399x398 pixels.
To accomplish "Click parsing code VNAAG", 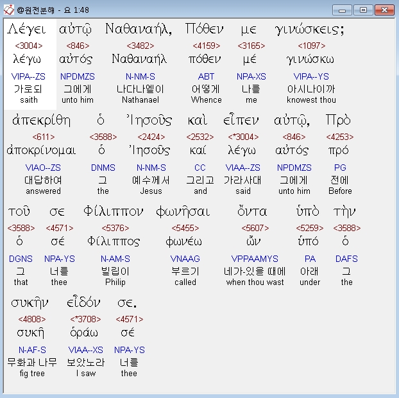I will [185, 259].
